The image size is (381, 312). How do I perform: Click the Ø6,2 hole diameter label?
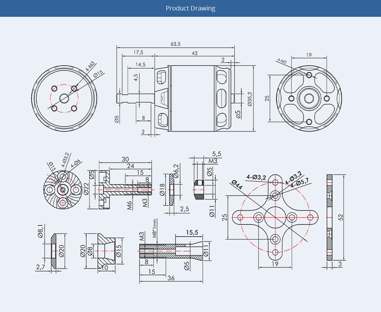coord(176,171)
